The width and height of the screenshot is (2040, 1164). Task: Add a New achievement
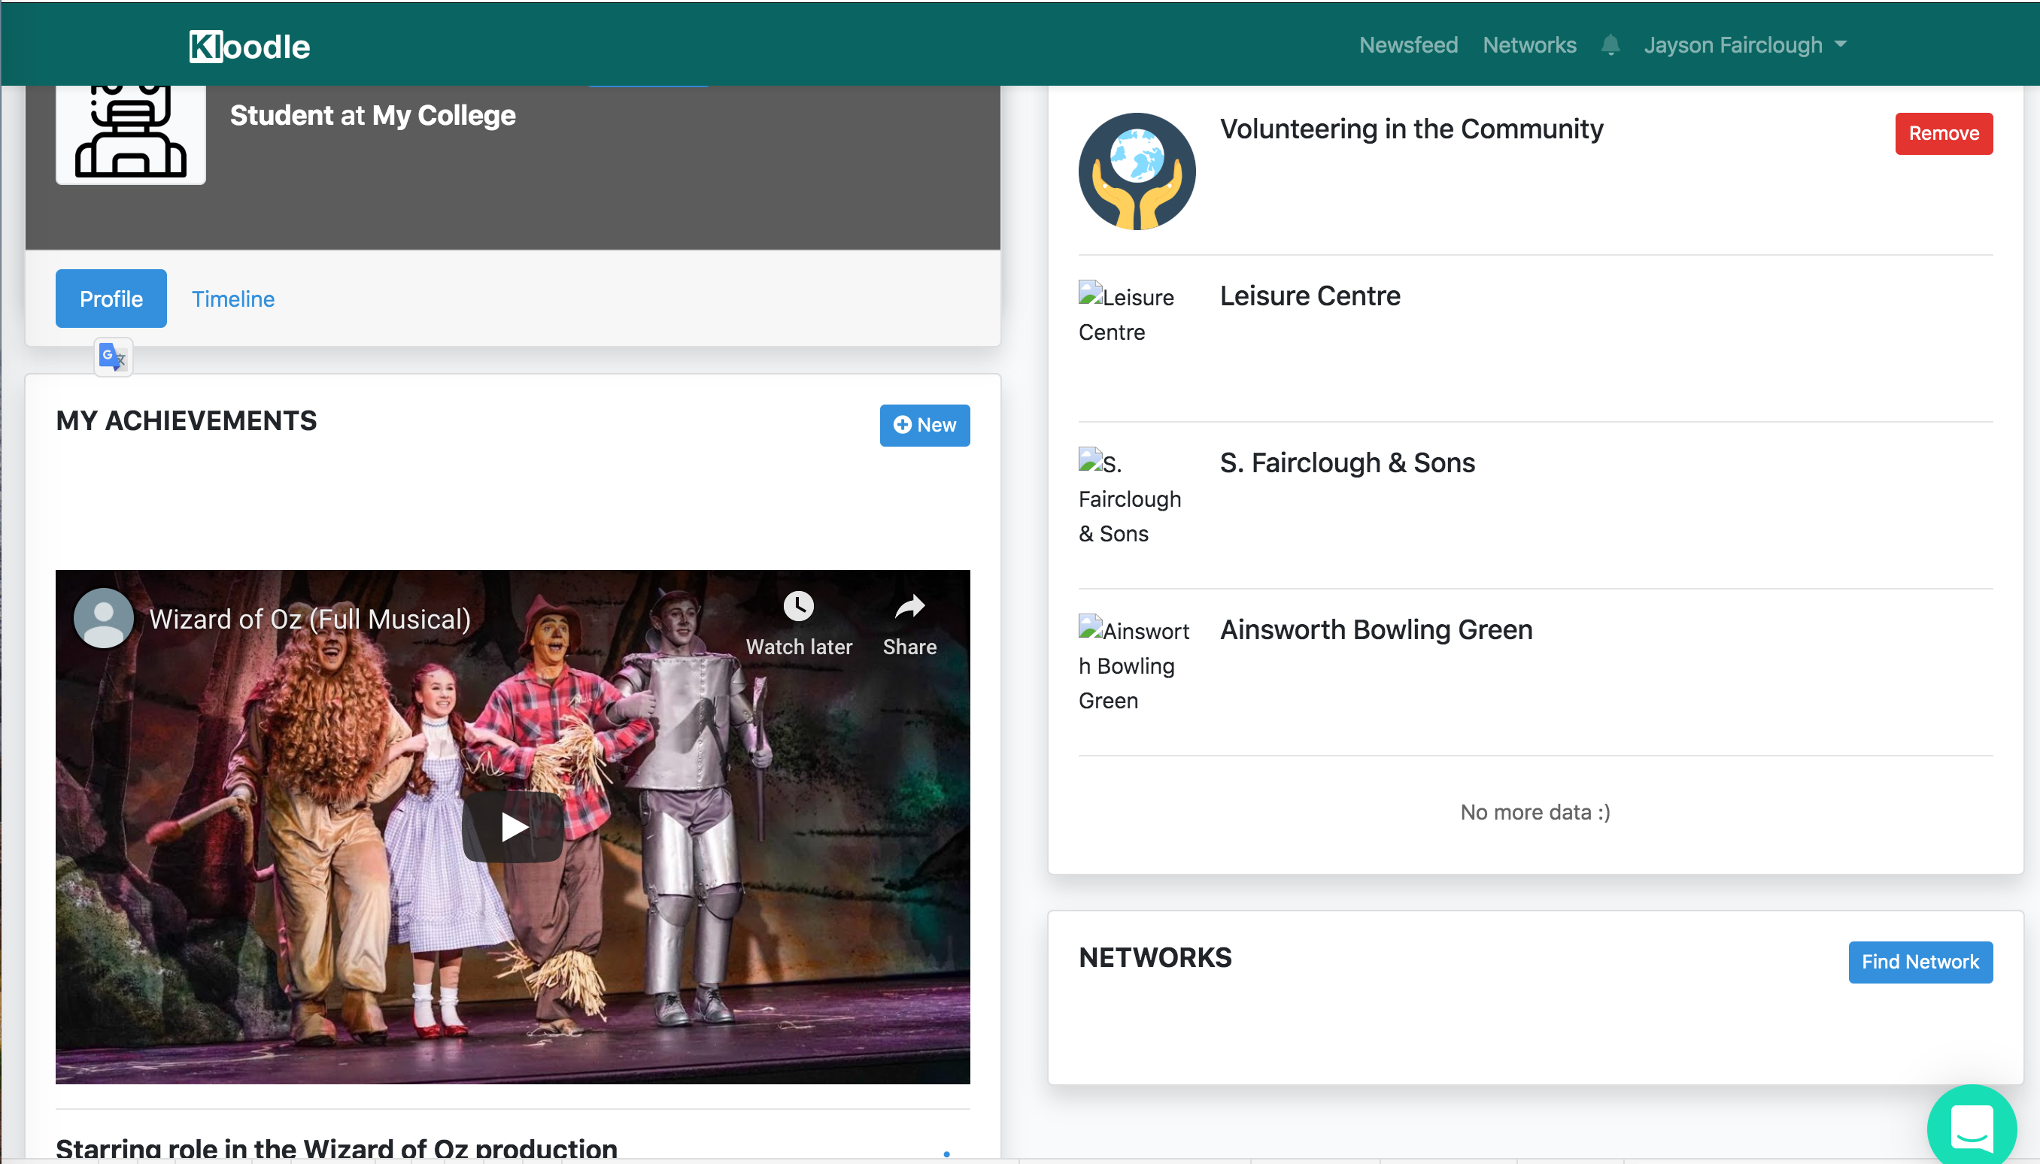pyautogui.click(x=924, y=426)
